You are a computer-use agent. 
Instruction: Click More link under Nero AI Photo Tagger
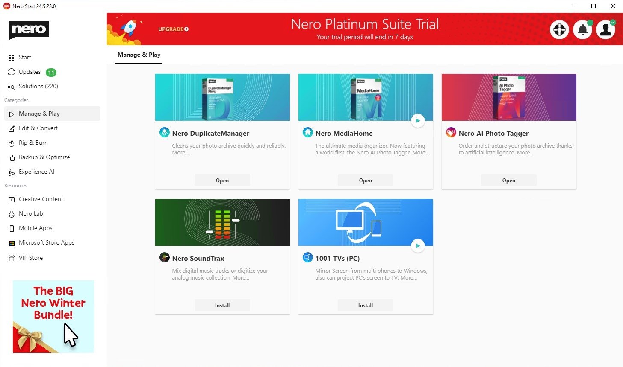tap(525, 153)
